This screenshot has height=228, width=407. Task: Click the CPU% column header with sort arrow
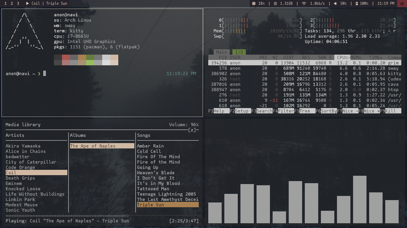click(x=342, y=58)
